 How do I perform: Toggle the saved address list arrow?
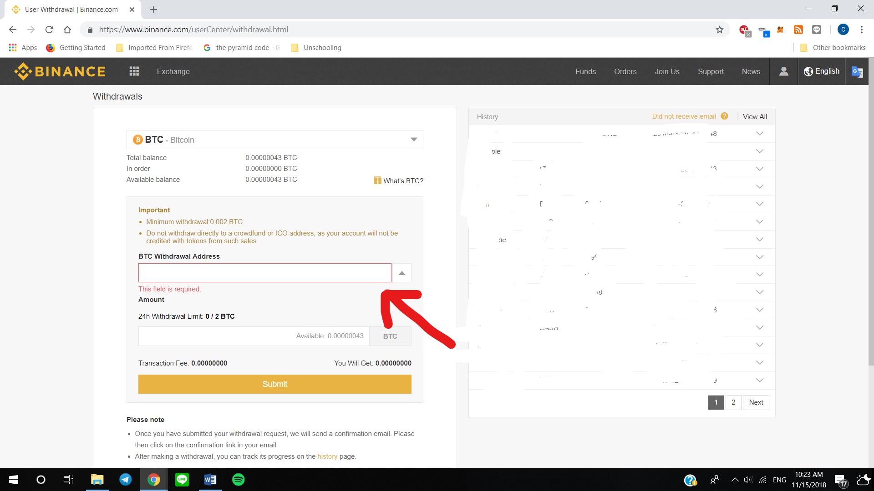(401, 273)
